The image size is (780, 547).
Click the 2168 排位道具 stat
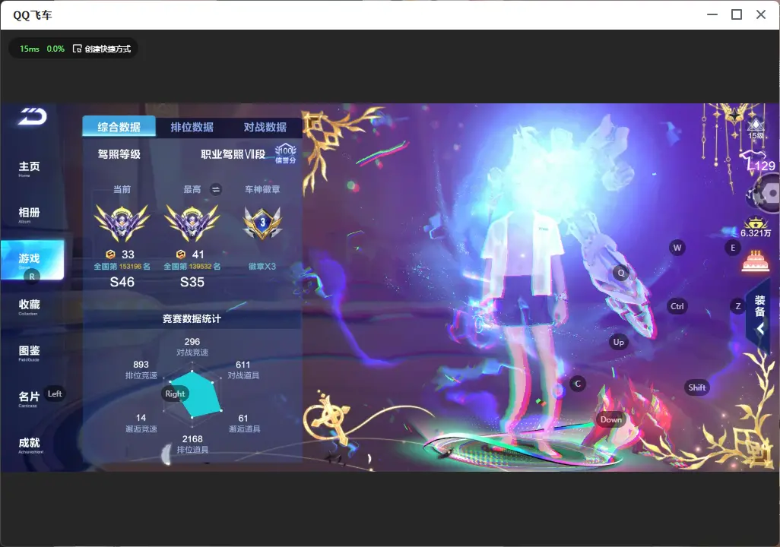(x=192, y=444)
